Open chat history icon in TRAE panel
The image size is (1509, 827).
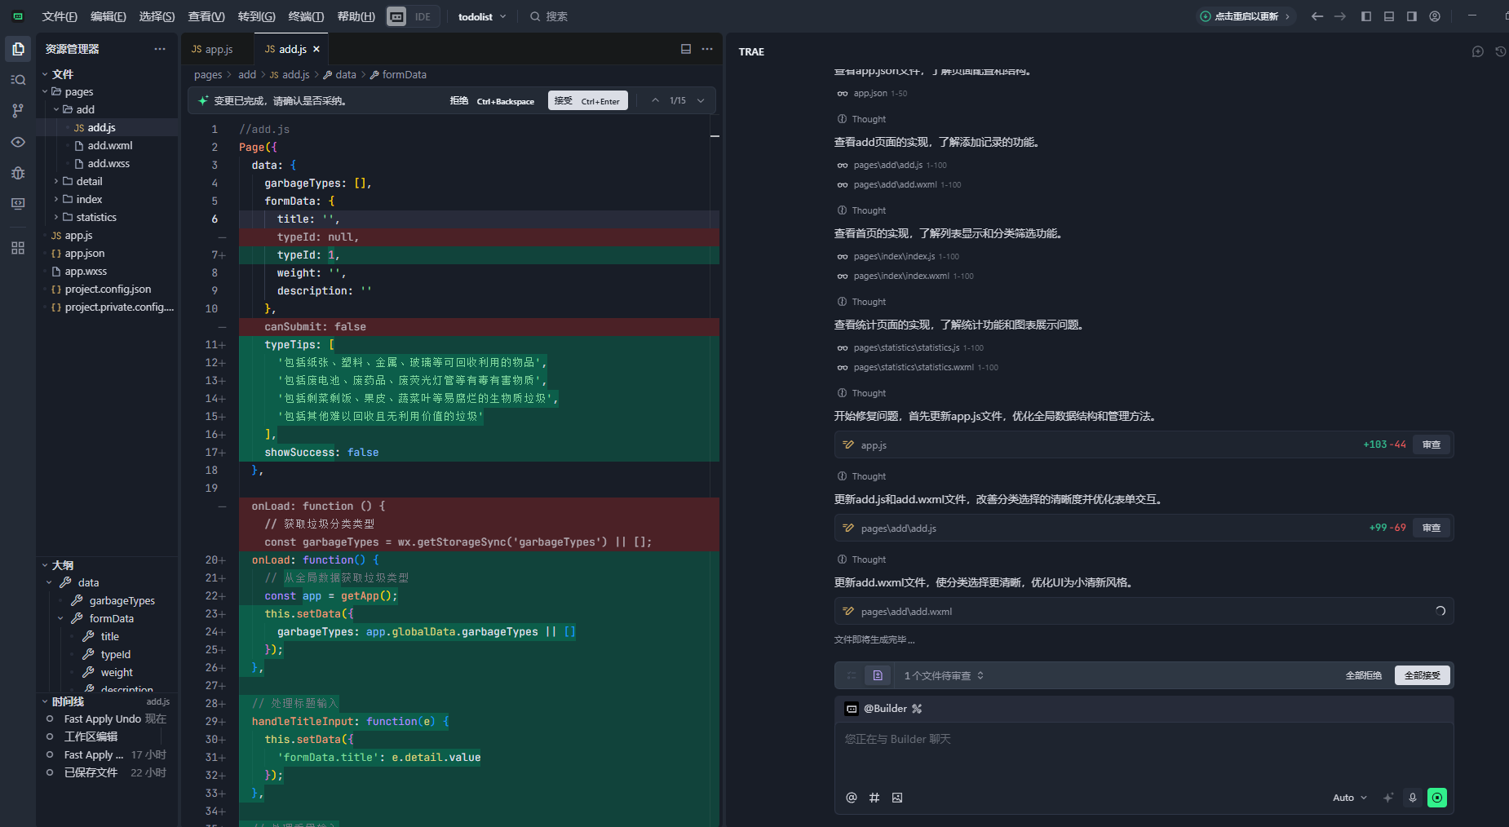[1500, 51]
